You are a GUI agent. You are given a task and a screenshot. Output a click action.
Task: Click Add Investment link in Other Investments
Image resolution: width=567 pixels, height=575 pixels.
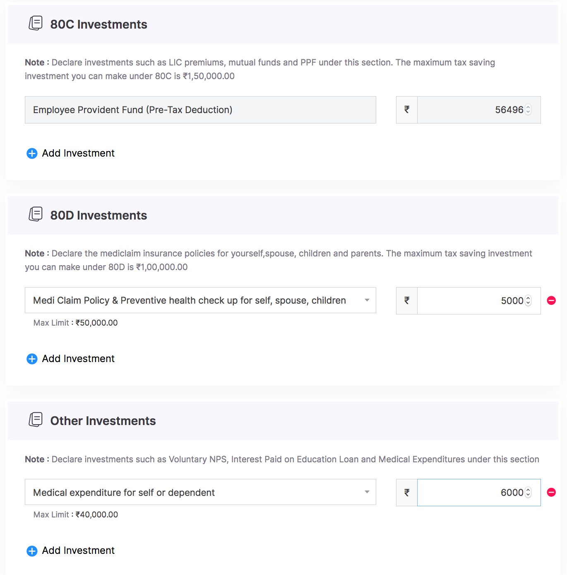click(x=78, y=551)
